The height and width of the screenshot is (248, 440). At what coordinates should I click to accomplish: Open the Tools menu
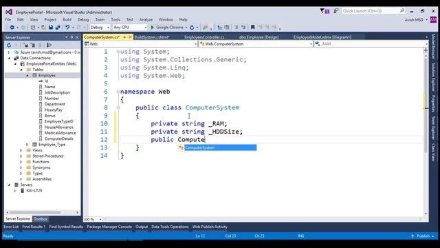coord(115,20)
